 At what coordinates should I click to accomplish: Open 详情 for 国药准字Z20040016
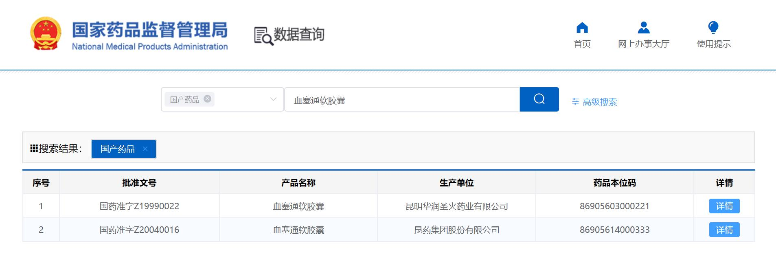tap(724, 230)
